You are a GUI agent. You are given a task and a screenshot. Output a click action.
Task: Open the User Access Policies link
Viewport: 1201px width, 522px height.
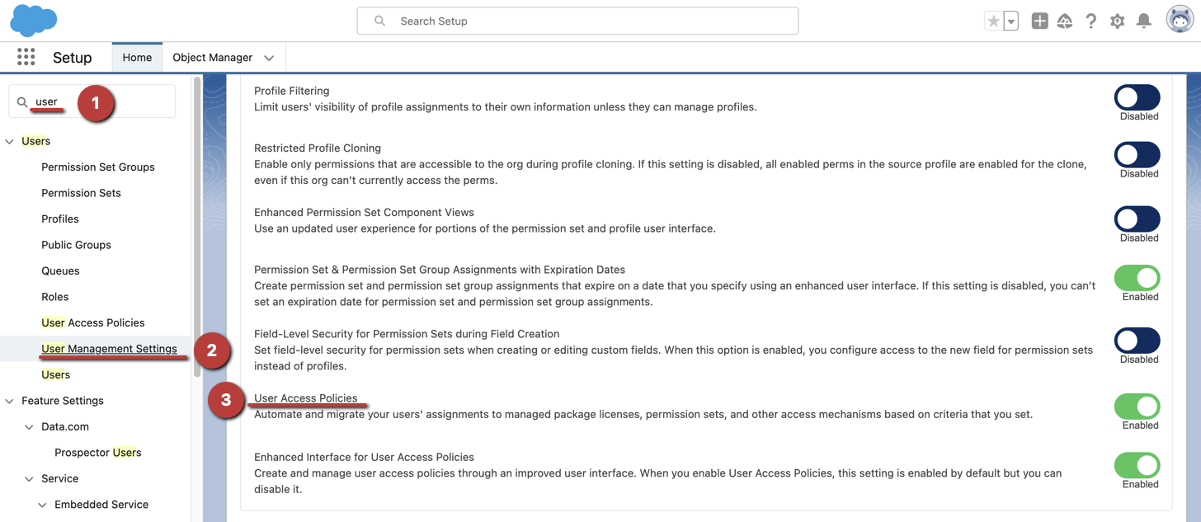point(305,397)
